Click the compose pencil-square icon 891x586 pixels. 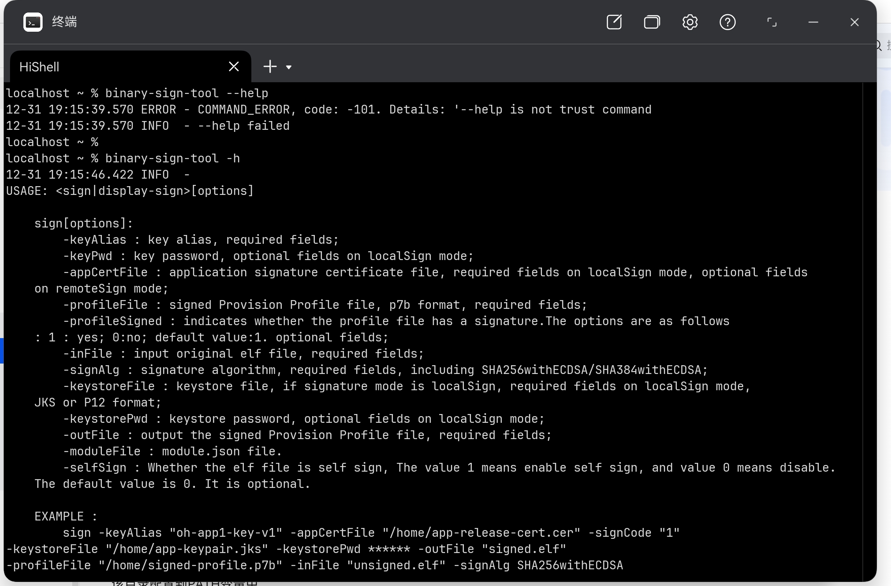click(x=614, y=22)
